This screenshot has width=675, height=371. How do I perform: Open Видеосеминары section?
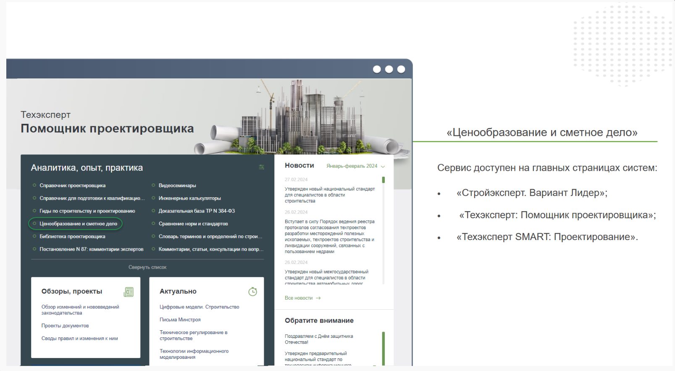pyautogui.click(x=177, y=185)
